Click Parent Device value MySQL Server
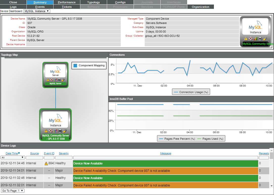 click(35, 40)
